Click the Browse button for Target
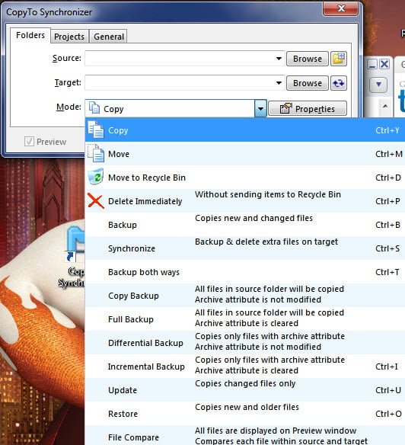The height and width of the screenshot is (445, 405). coord(308,83)
